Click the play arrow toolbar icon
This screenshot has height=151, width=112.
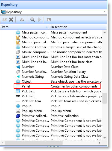coord(39,20)
